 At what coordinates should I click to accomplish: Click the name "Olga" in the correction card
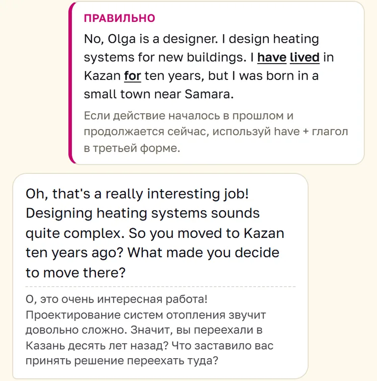click(122, 40)
